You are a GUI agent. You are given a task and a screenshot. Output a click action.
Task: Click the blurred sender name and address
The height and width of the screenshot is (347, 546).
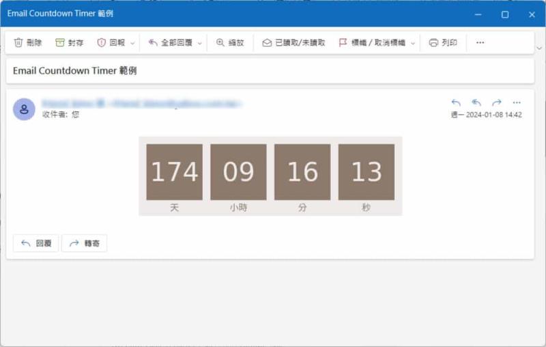coord(141,103)
